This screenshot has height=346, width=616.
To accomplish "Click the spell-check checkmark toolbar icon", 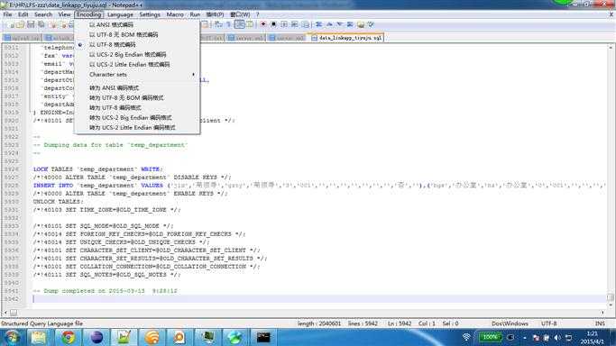I will (x=371, y=24).
